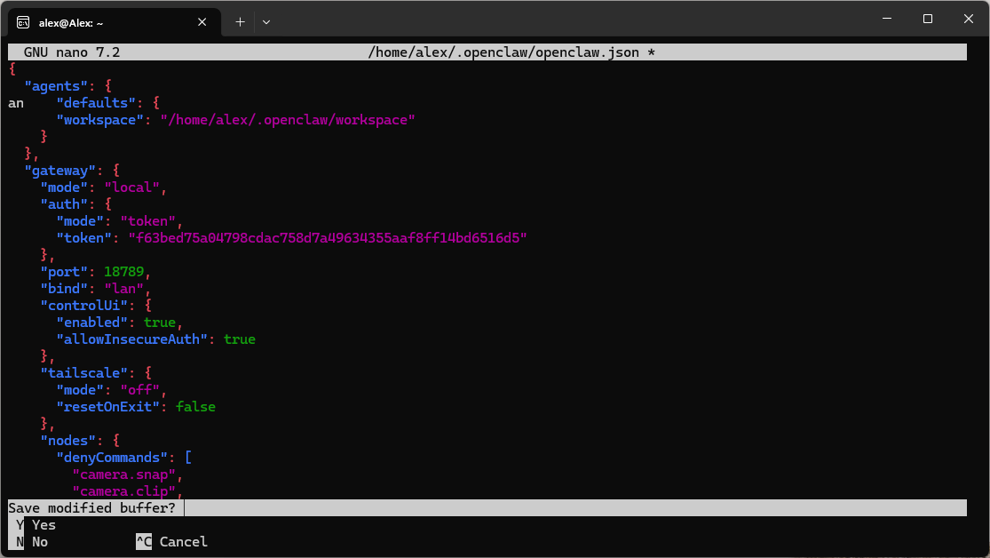Click the workspace path string value
Screen dimensions: 990x558
[287, 120]
